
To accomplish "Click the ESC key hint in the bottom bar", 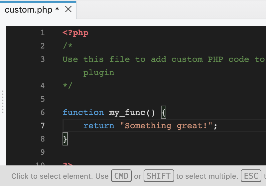I will click(251, 176).
